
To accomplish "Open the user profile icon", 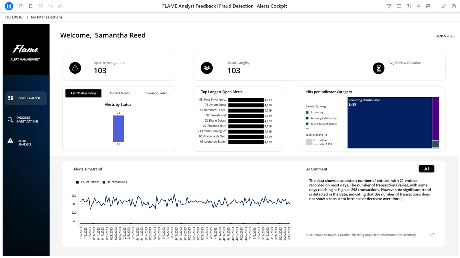I will click(418, 6).
